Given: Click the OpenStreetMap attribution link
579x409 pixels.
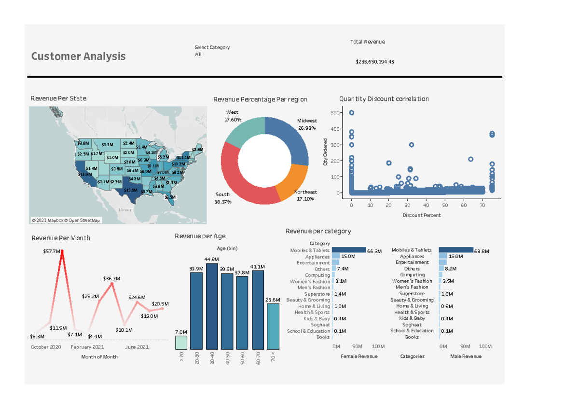Looking at the screenshot, I should [82, 219].
